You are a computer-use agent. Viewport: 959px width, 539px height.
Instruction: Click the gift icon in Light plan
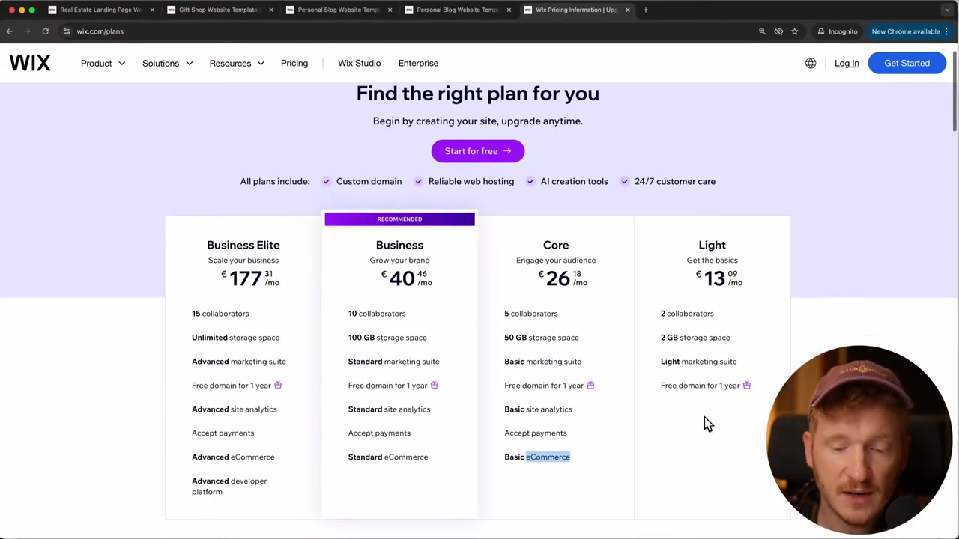point(746,385)
